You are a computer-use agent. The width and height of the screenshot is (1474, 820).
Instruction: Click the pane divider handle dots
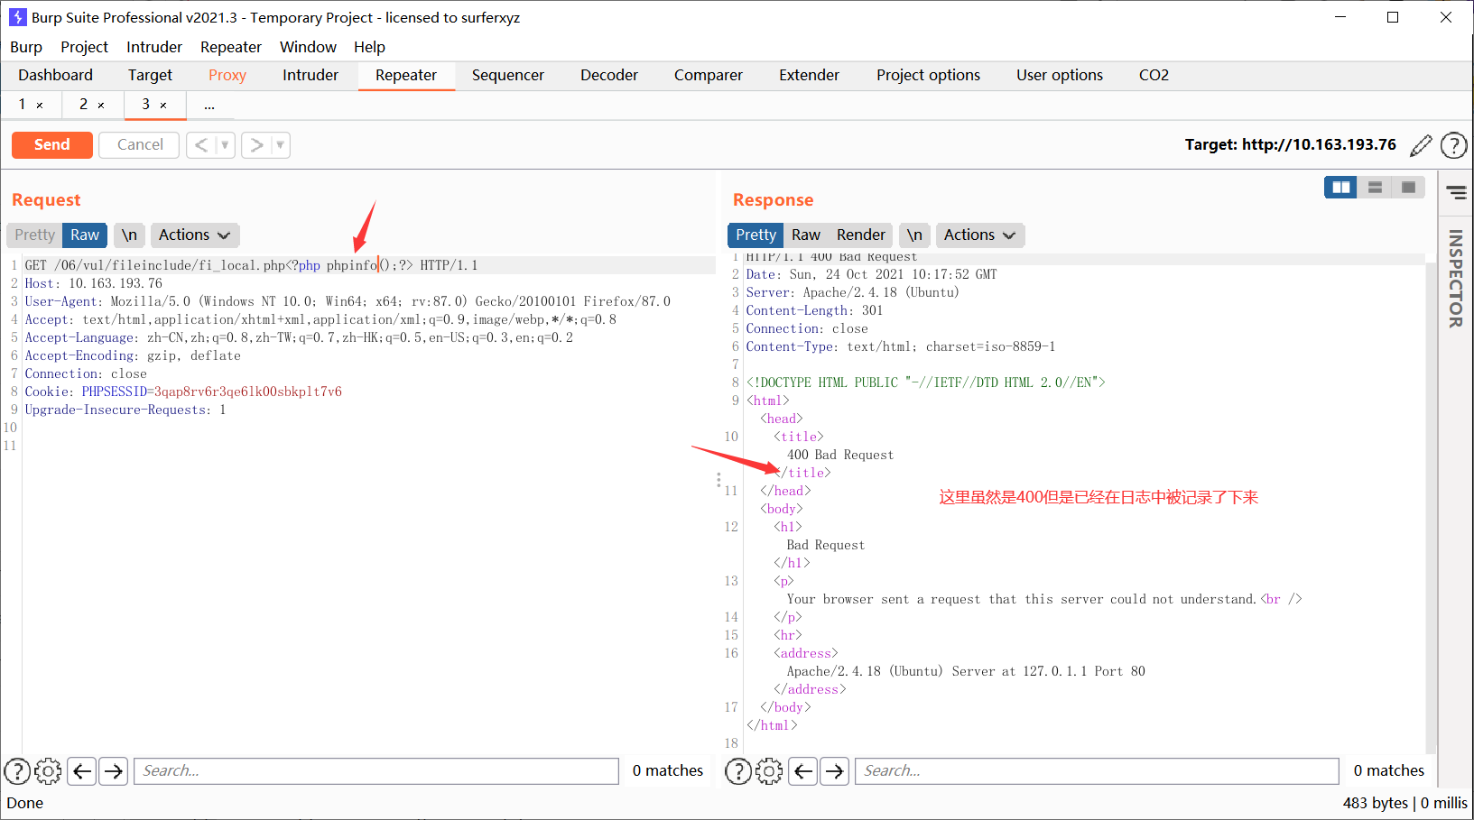click(718, 480)
